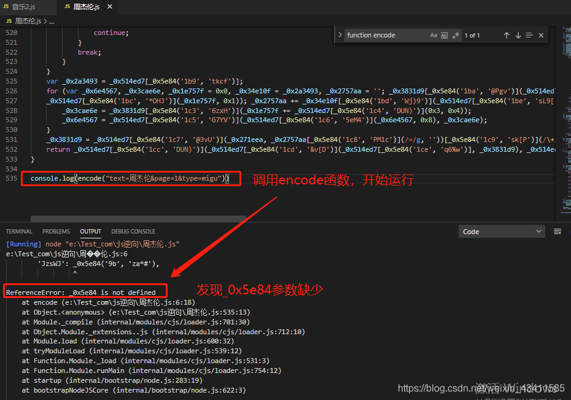Click the 'at startup' stack trace line
The width and height of the screenshot is (571, 400).
112,380
